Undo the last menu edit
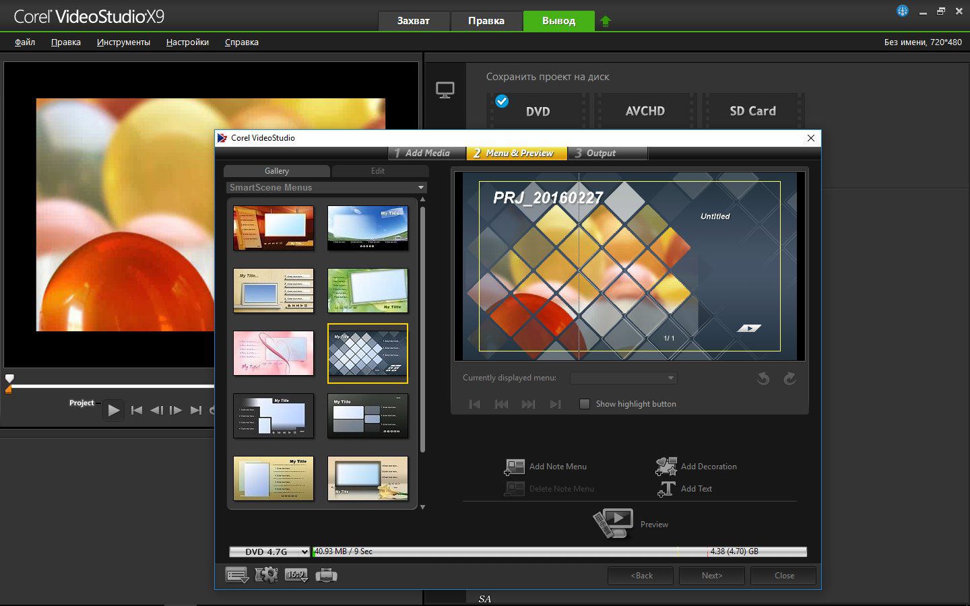 763,378
